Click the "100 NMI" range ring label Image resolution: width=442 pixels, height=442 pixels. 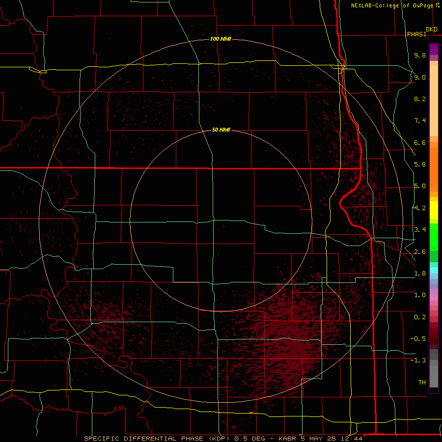221,39
